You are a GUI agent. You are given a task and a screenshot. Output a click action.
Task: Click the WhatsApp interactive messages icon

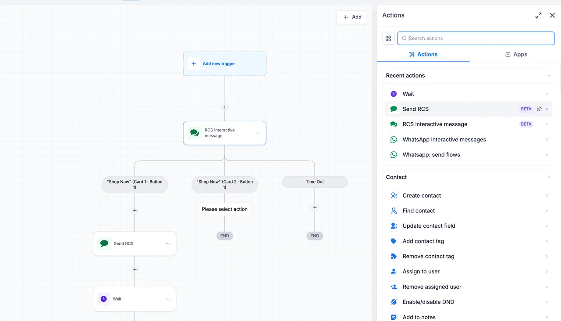394,139
